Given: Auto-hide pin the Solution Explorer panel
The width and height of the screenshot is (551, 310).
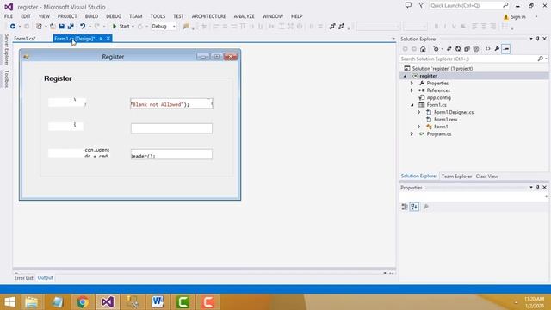Looking at the screenshot, I should click(x=537, y=39).
